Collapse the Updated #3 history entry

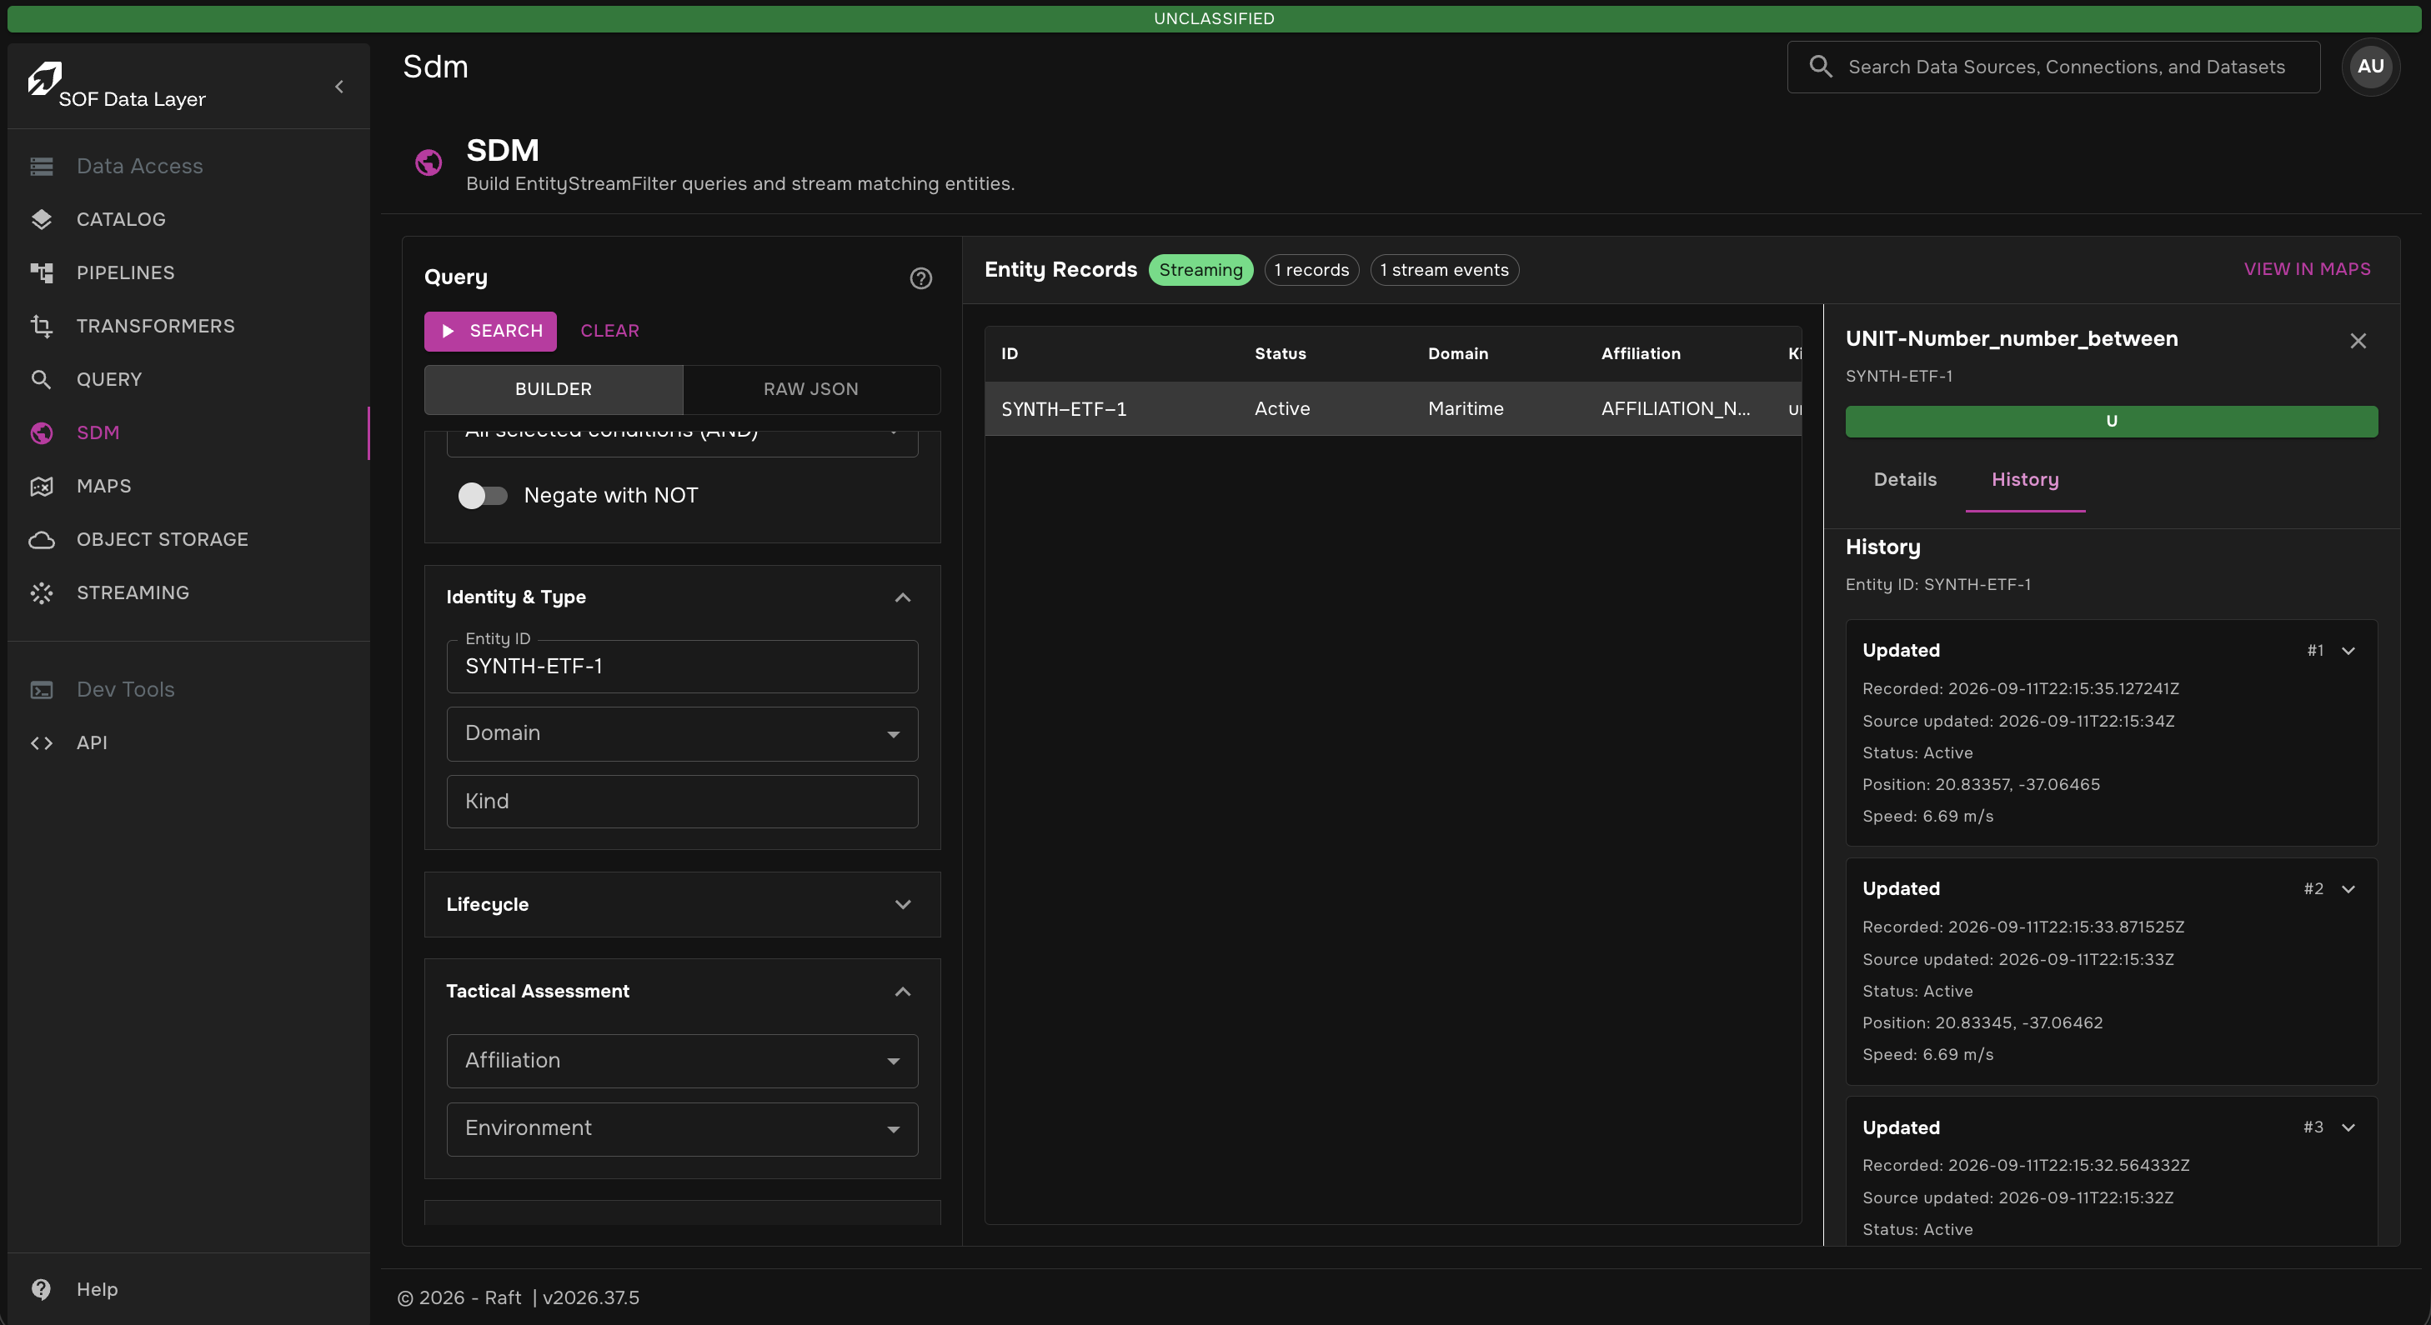click(2348, 1127)
